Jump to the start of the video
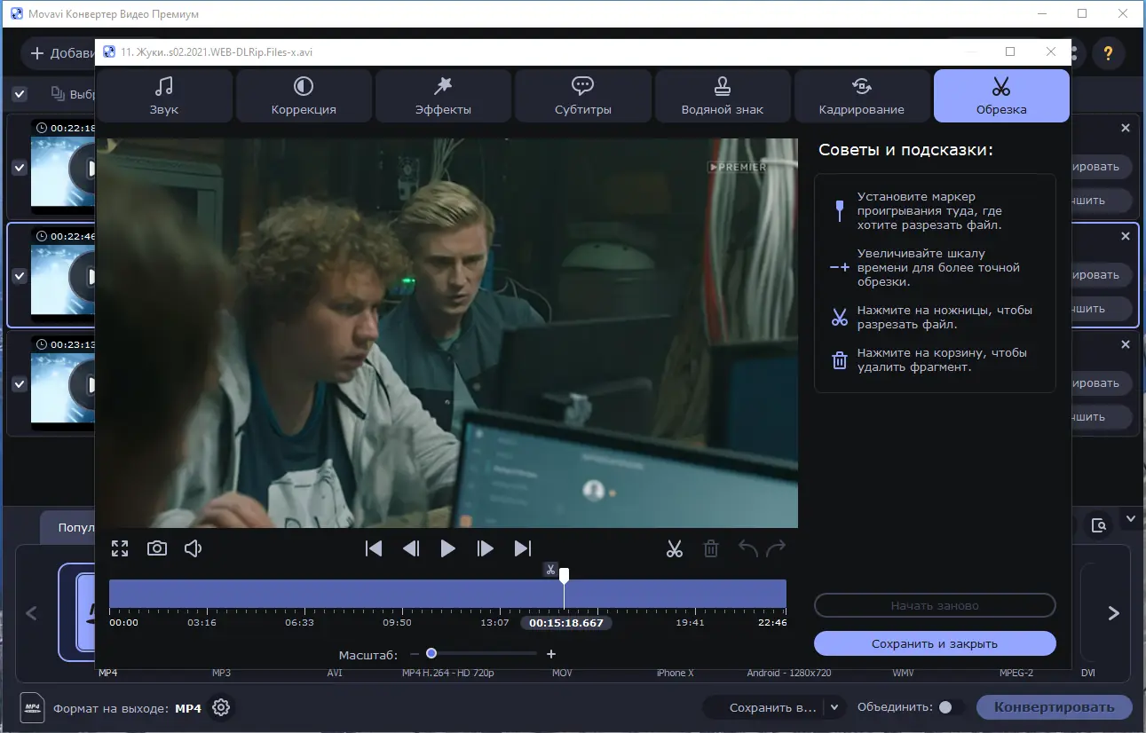Image resolution: width=1146 pixels, height=733 pixels. tap(374, 548)
